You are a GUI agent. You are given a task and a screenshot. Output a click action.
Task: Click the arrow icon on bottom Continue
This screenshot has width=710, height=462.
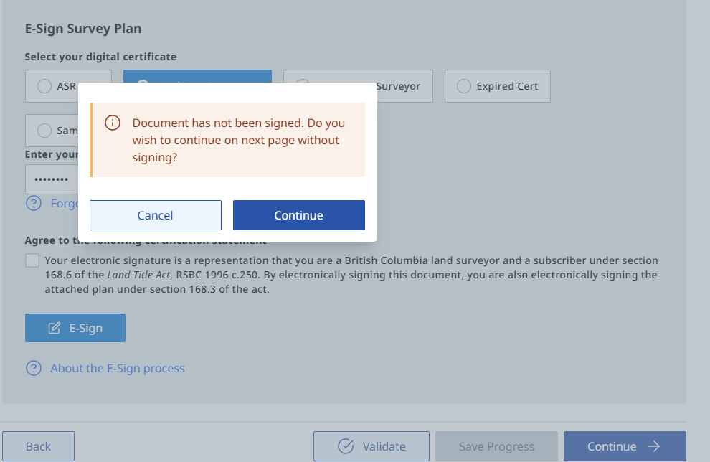tap(654, 446)
